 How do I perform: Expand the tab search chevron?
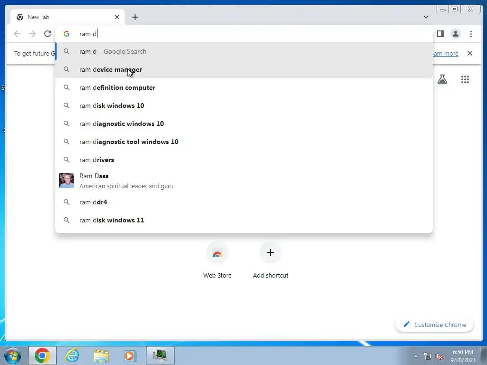pos(426,17)
